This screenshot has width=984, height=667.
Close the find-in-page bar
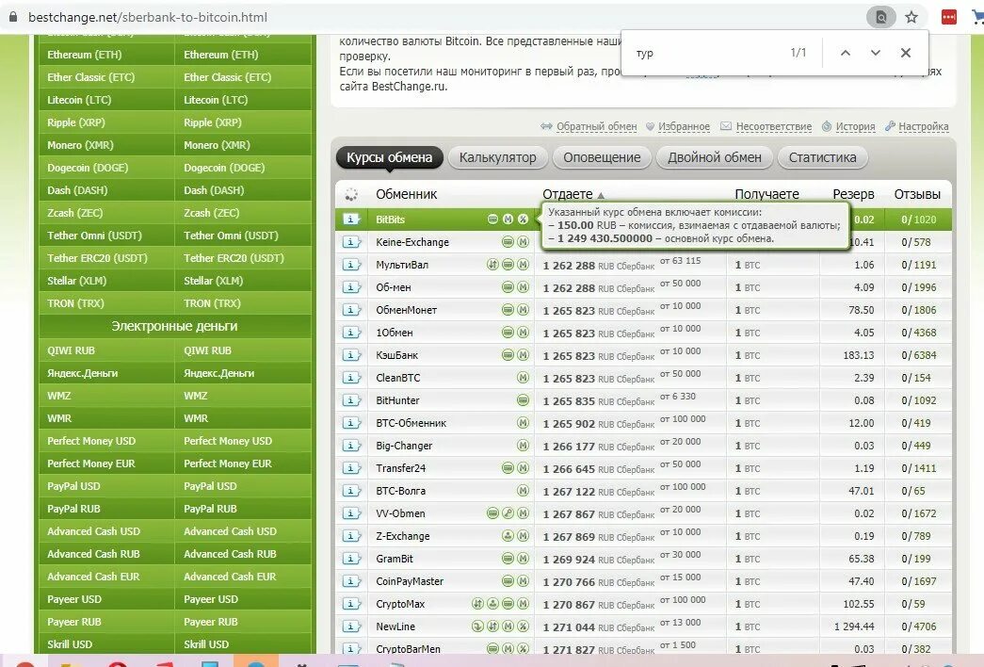click(x=906, y=53)
